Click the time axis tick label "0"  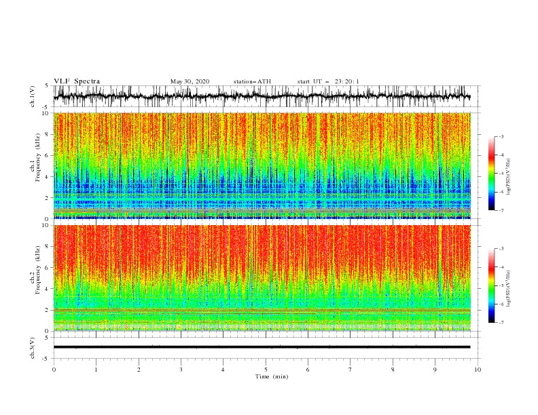click(x=54, y=370)
